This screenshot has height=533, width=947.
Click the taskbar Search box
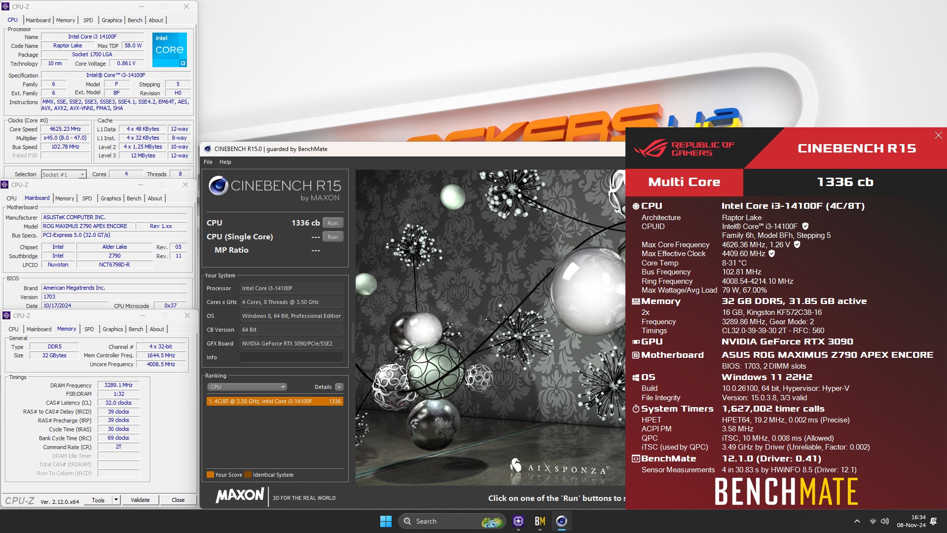pos(452,521)
